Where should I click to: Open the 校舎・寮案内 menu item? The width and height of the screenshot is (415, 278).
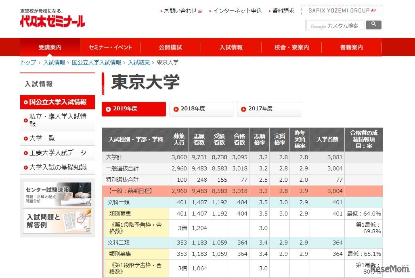pos(291,47)
